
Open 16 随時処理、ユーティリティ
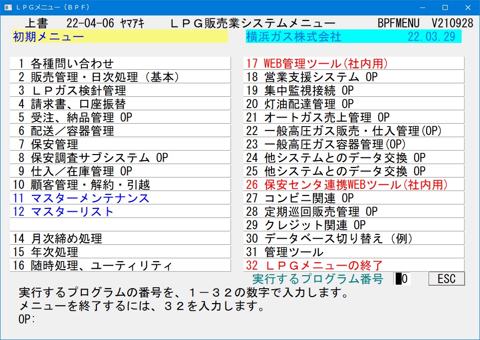[x=120, y=265]
